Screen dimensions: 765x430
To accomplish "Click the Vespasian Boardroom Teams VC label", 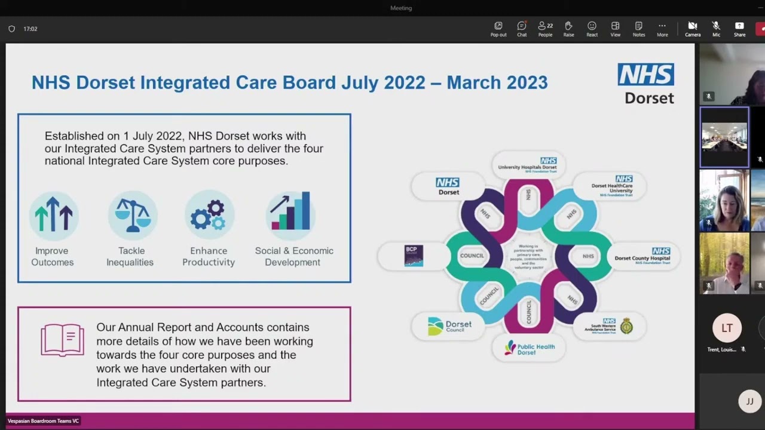I will [x=43, y=421].
